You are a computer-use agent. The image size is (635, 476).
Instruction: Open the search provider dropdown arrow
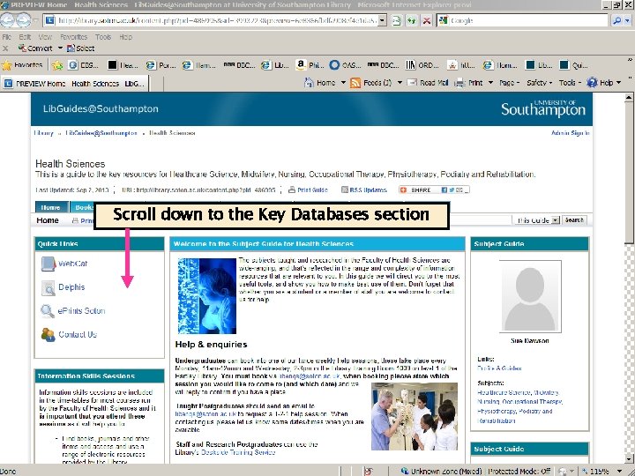click(x=628, y=20)
